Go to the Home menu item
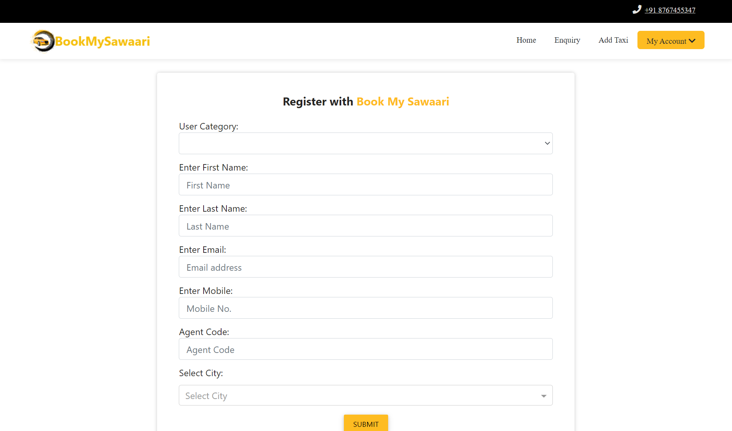 pos(526,40)
